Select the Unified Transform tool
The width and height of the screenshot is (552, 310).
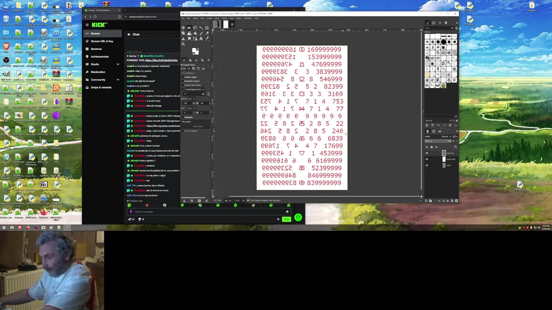click(x=183, y=33)
